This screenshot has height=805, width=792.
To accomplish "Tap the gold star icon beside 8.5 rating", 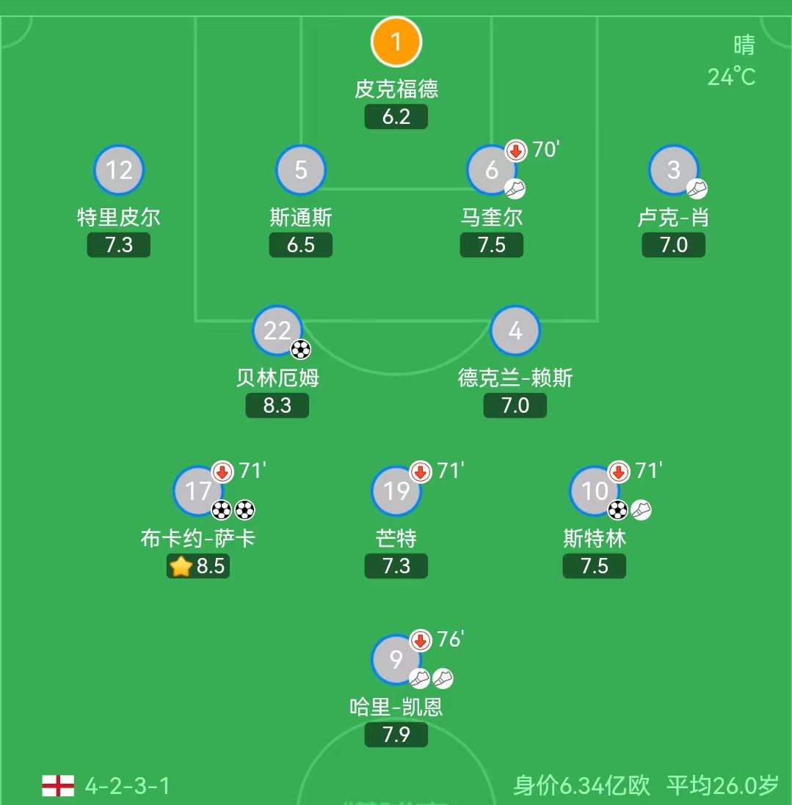I will (x=181, y=566).
